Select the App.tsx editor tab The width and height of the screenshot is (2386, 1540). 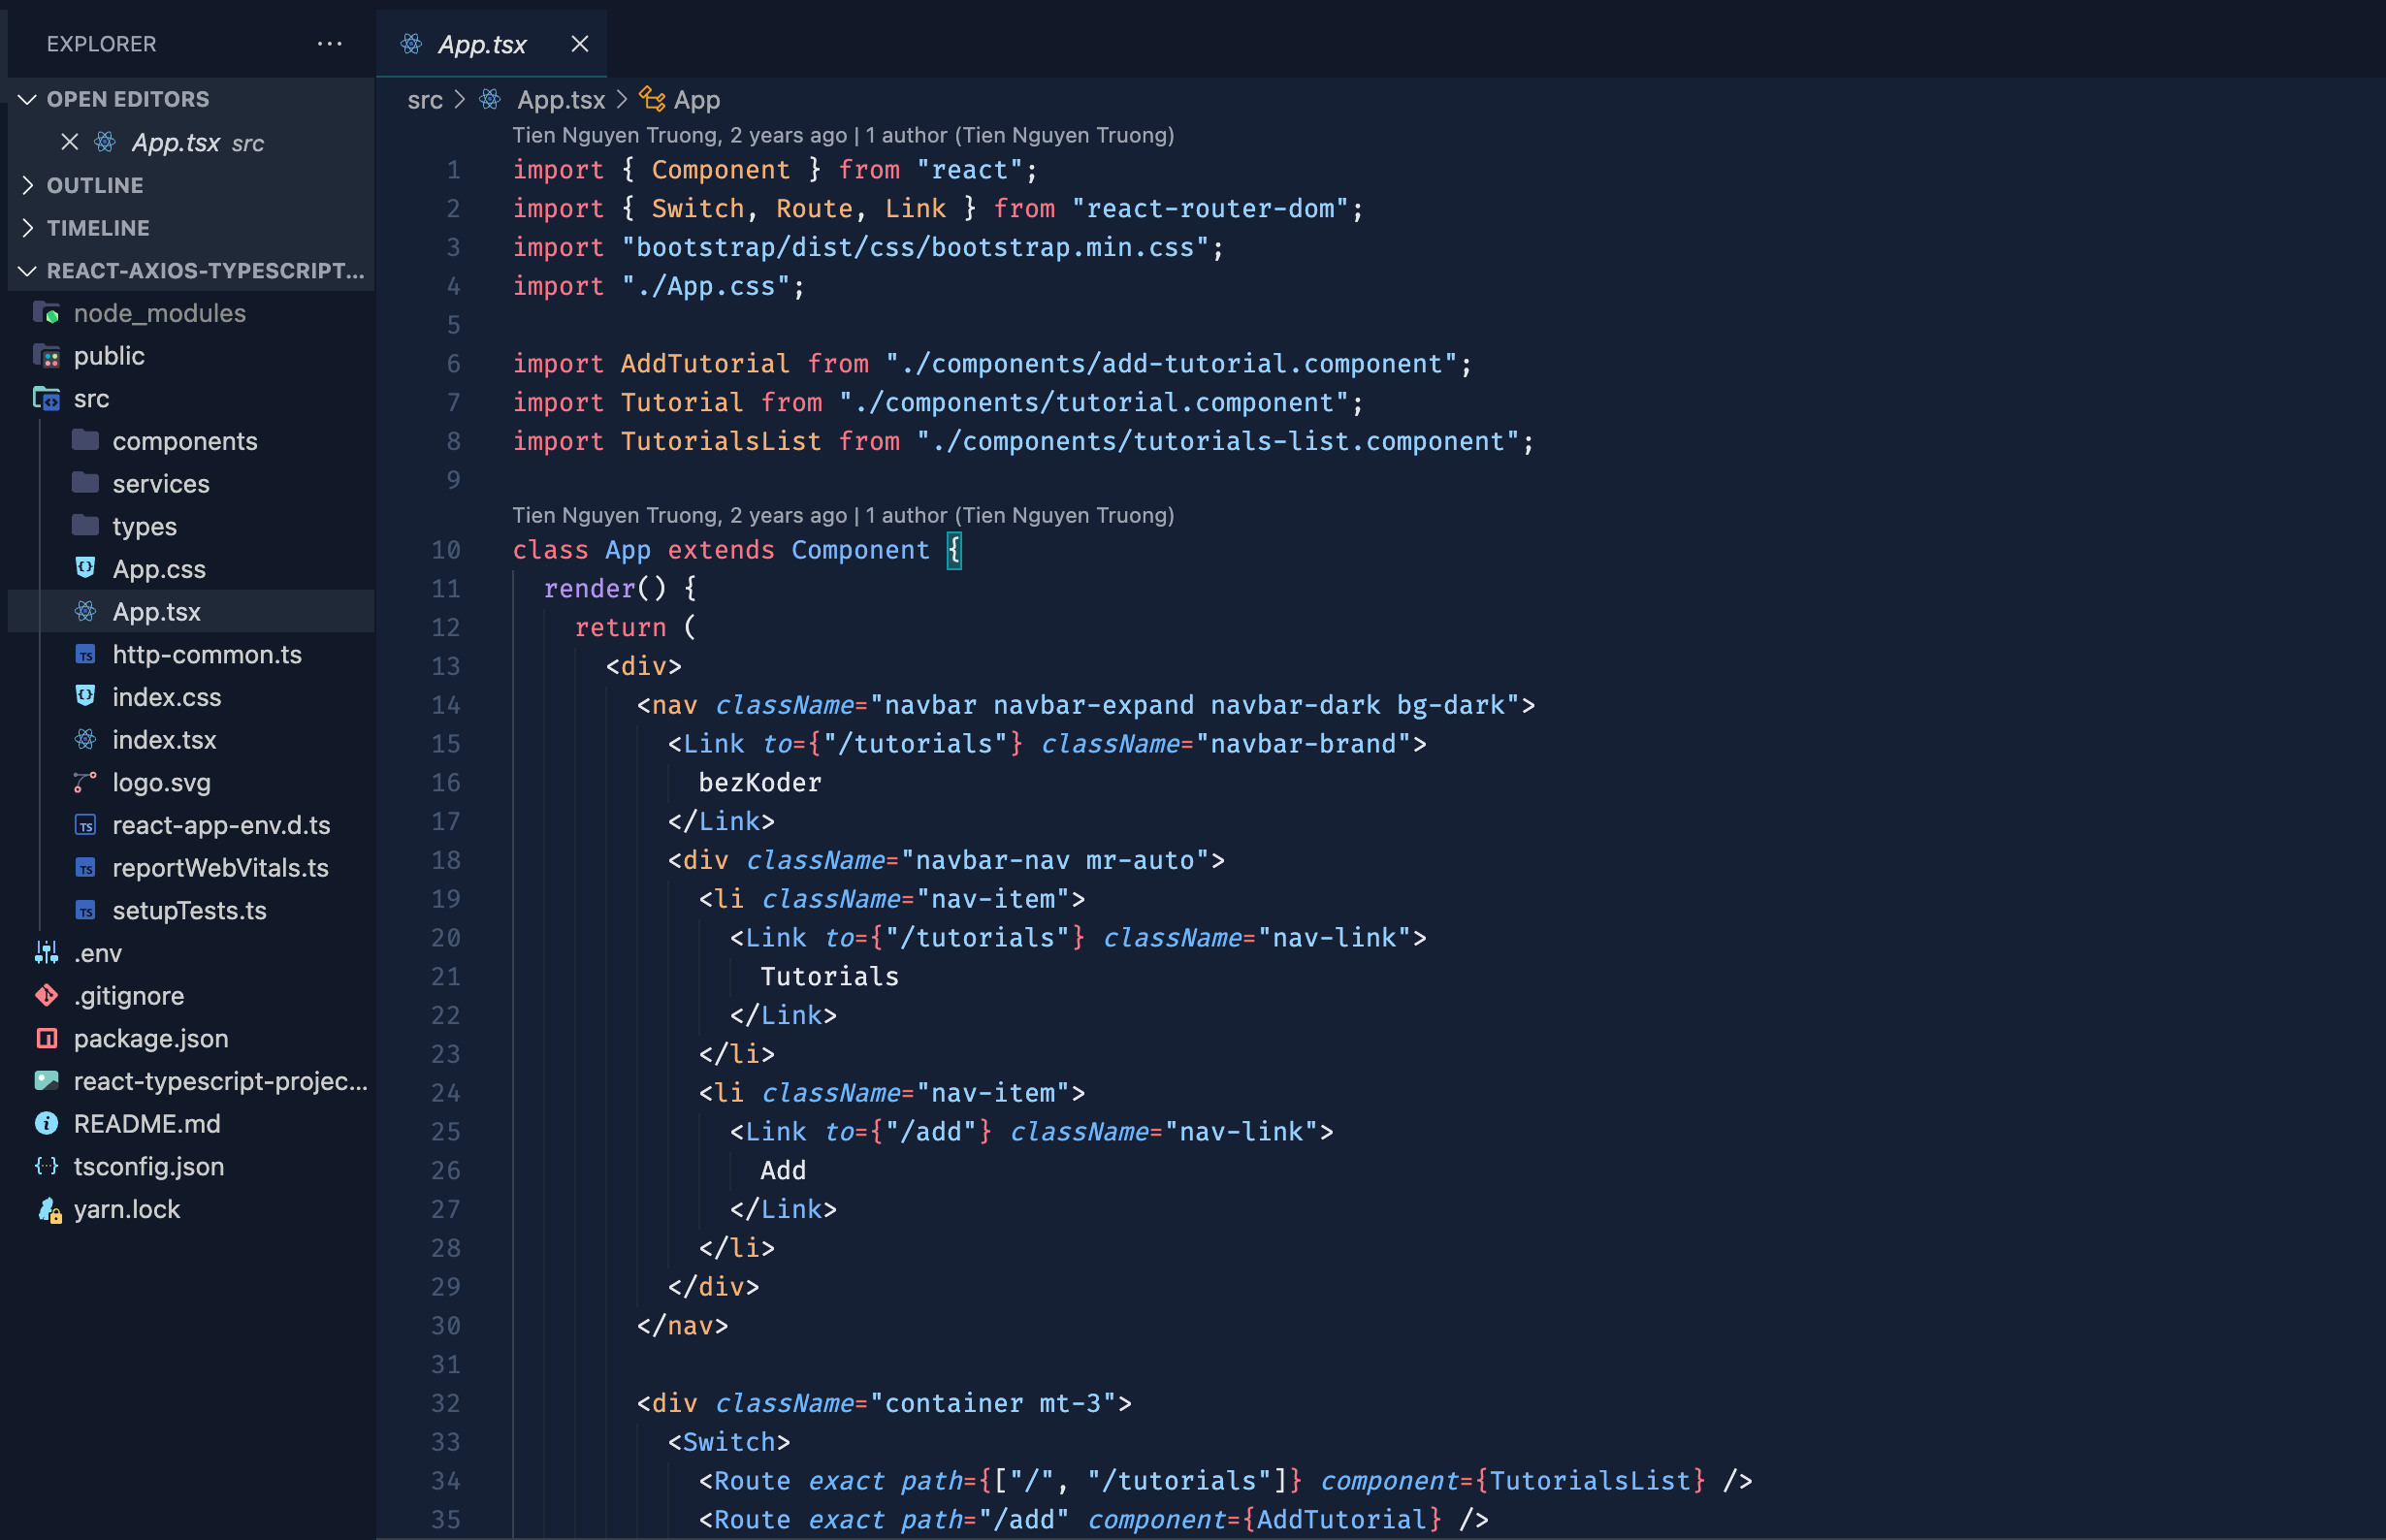pyautogui.click(x=482, y=44)
